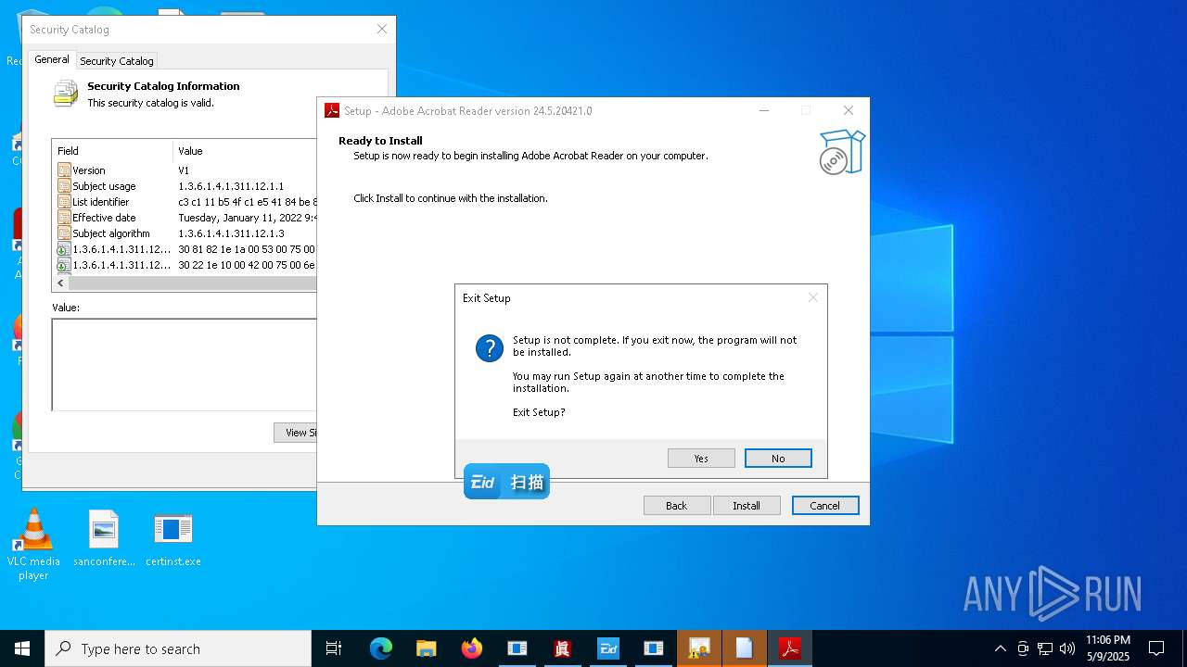Click No in Exit Setup dialog
This screenshot has height=667, width=1187.
click(778, 459)
